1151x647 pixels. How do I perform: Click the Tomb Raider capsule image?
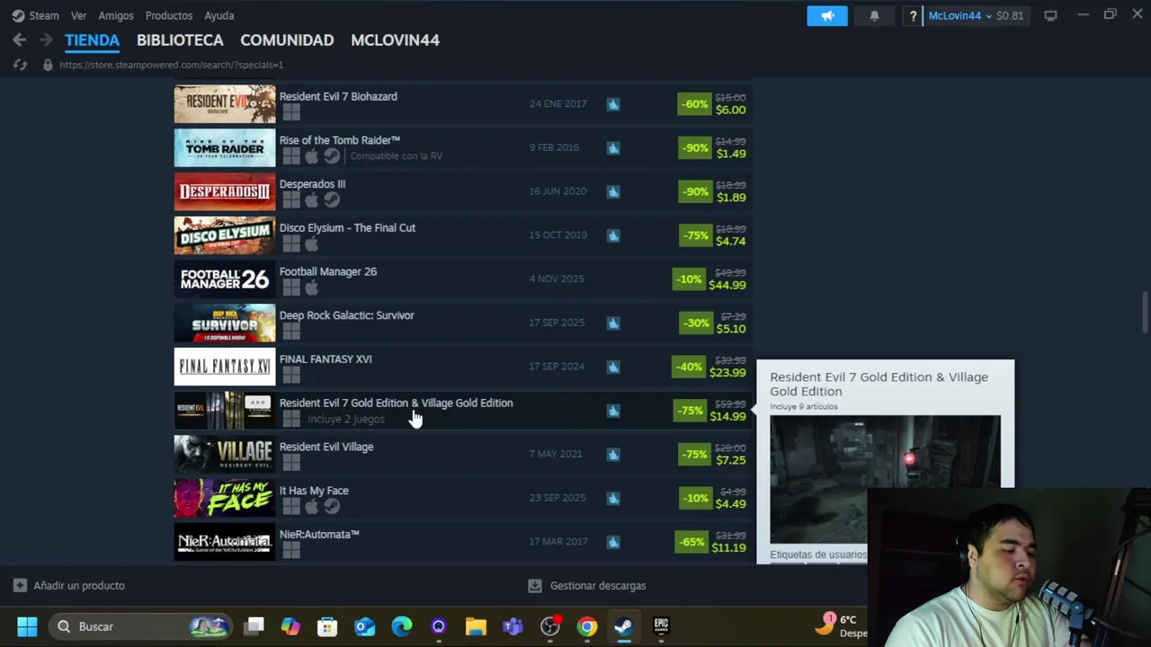tap(225, 147)
